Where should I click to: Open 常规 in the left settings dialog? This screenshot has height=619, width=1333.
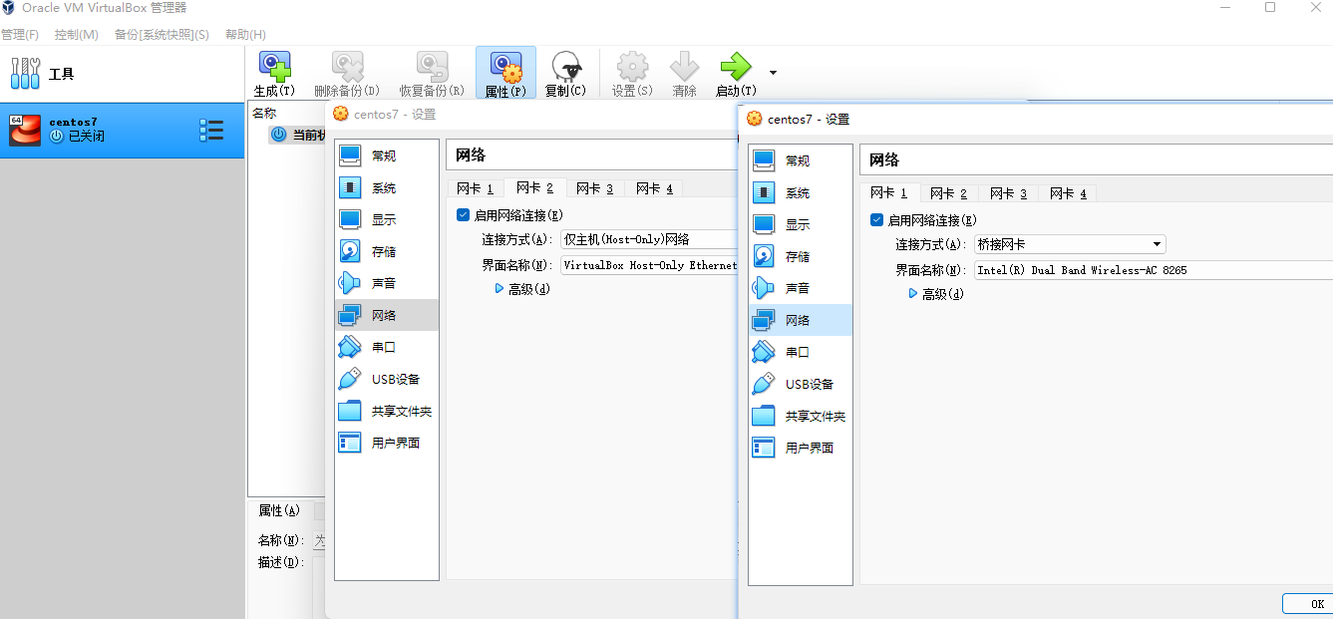(x=387, y=155)
